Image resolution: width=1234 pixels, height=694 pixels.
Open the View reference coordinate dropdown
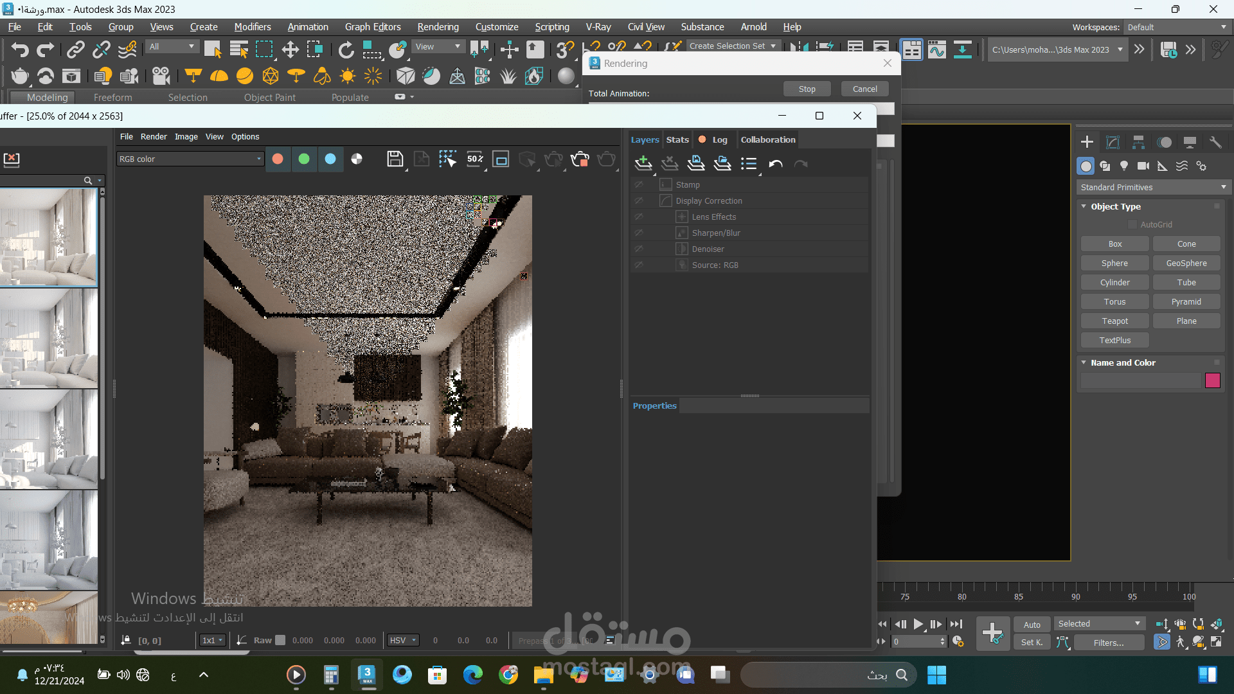pyautogui.click(x=438, y=46)
